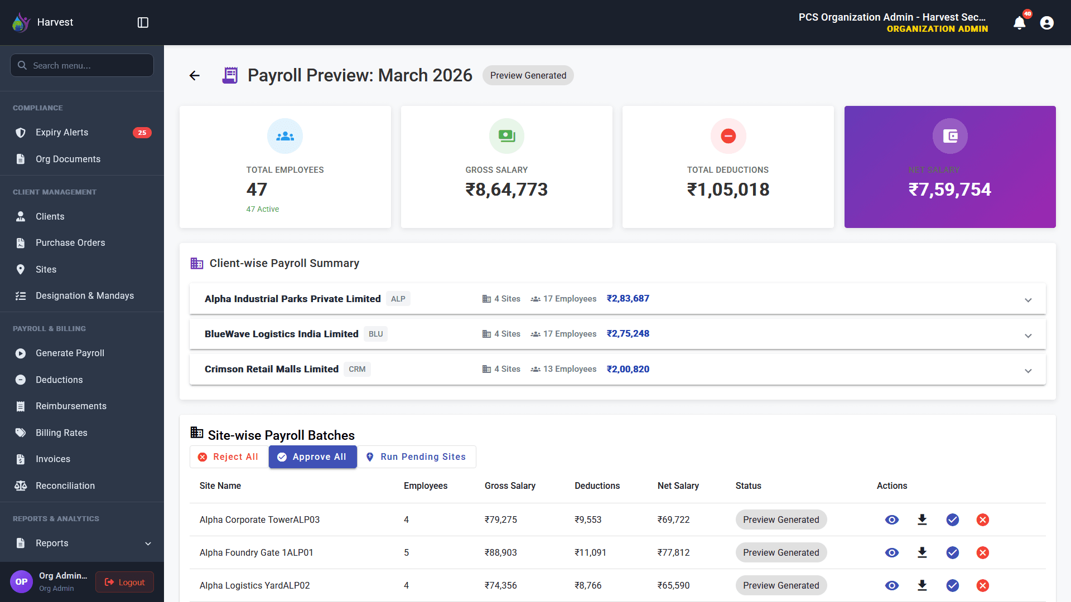Open the notifications bell
This screenshot has height=602, width=1071.
(x=1020, y=23)
